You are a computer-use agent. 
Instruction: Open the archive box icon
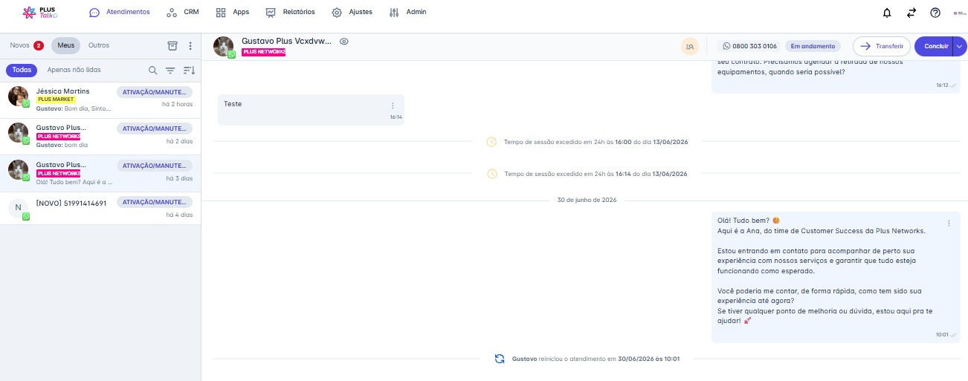click(x=172, y=45)
